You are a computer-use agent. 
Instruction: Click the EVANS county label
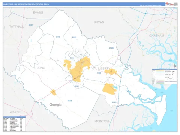(x=38, y=12)
